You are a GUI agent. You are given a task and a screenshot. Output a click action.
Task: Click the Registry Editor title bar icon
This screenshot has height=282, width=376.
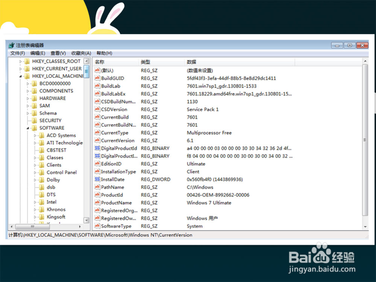11,45
